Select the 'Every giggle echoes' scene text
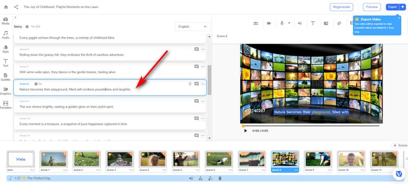 pyautogui.click(x=67, y=38)
